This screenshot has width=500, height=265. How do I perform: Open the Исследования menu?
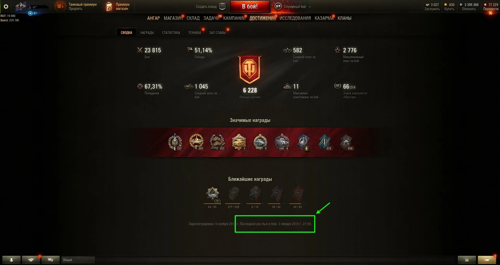(295, 18)
